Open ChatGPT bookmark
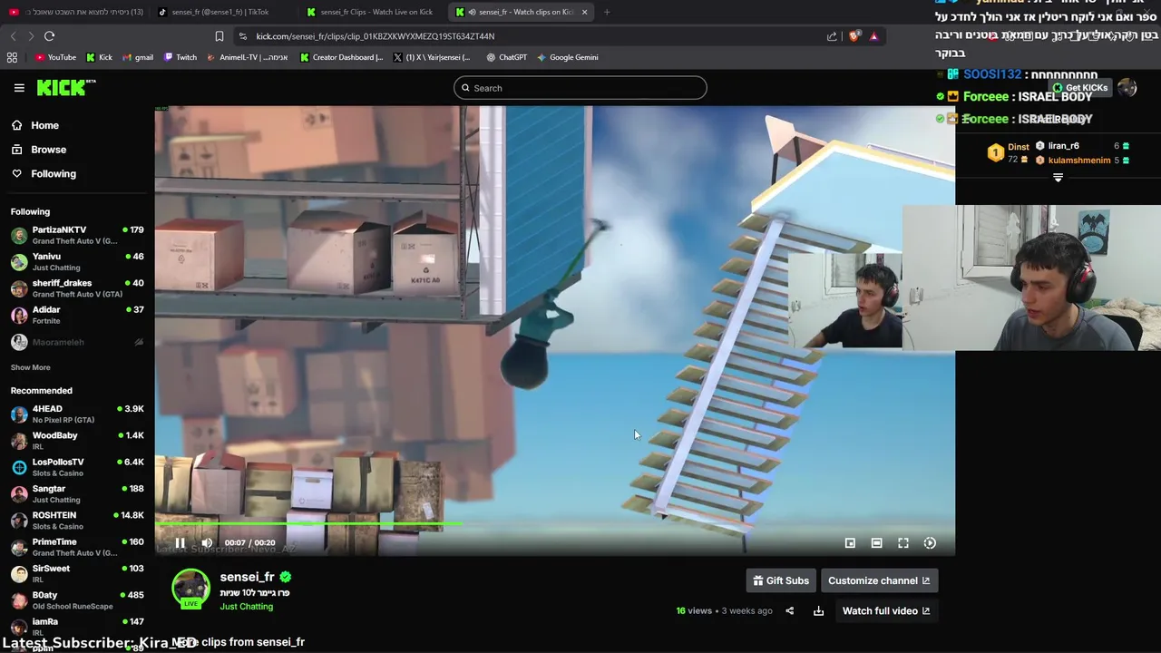Screen dimensions: 1161x653 tap(506, 57)
